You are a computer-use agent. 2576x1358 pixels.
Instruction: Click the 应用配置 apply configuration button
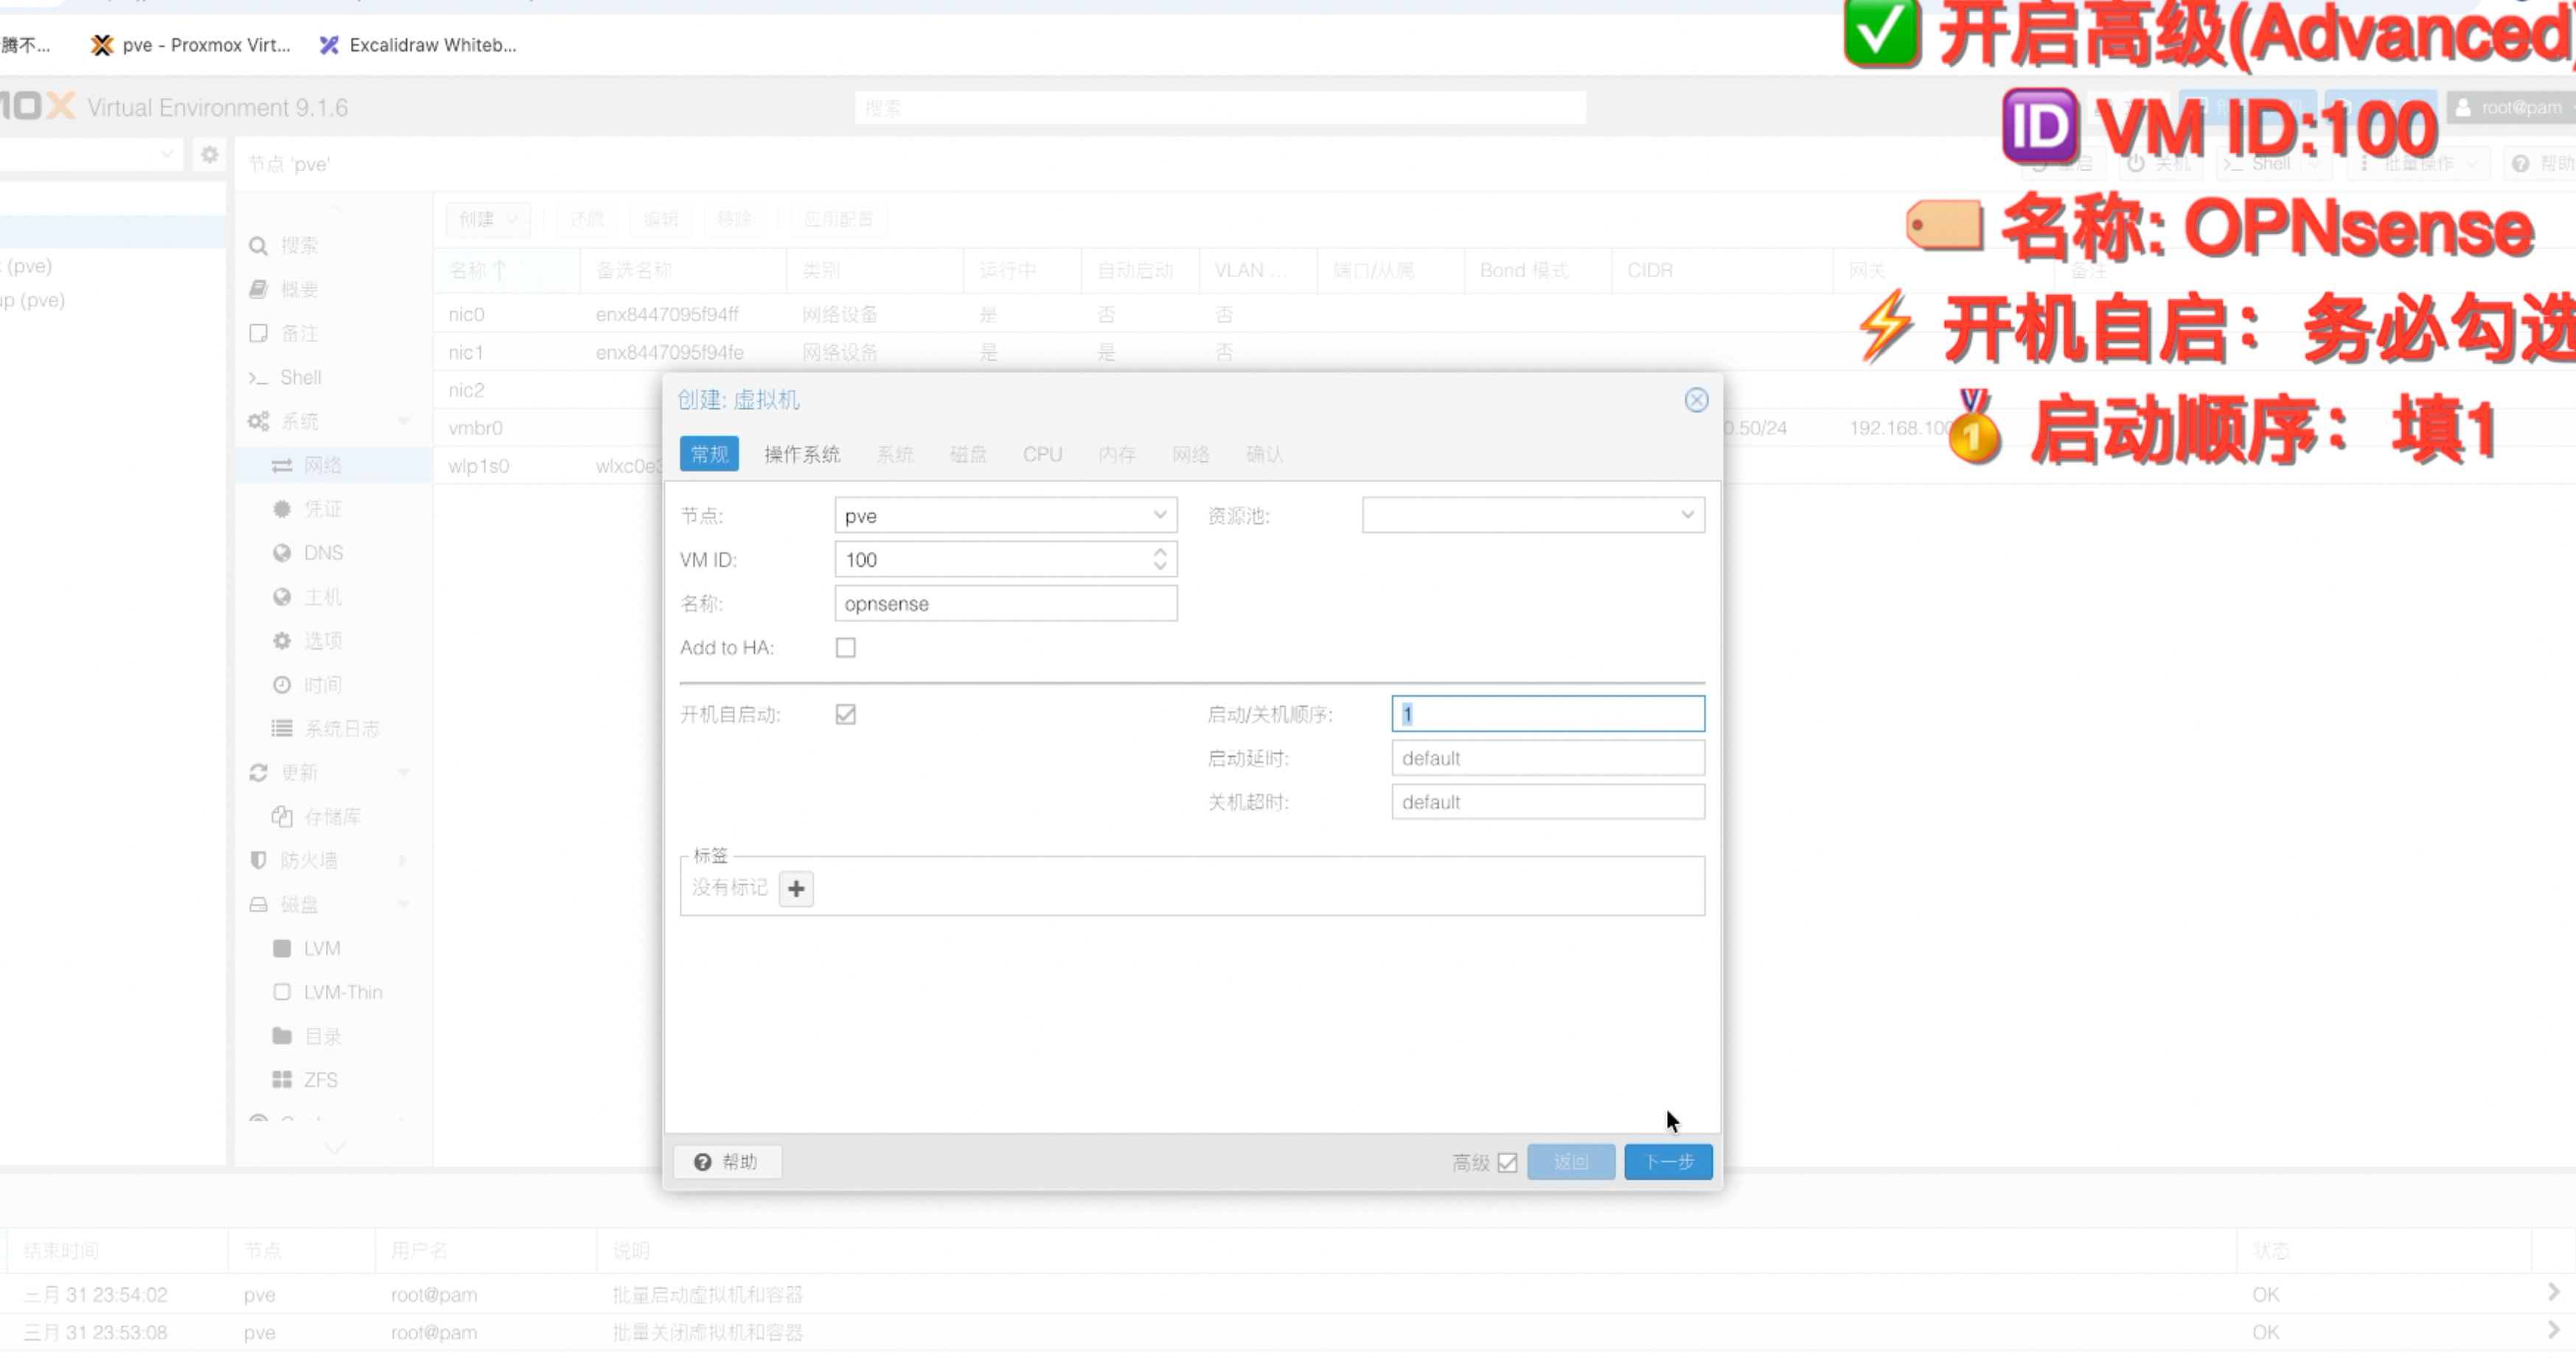[x=839, y=219]
